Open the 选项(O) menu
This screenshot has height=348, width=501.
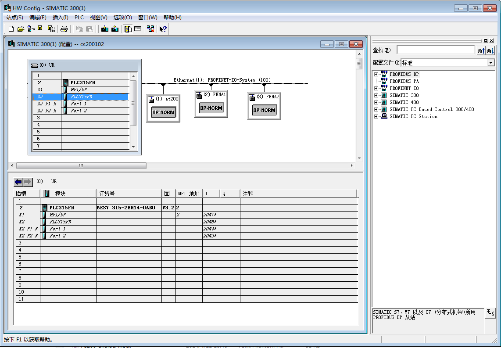[122, 17]
